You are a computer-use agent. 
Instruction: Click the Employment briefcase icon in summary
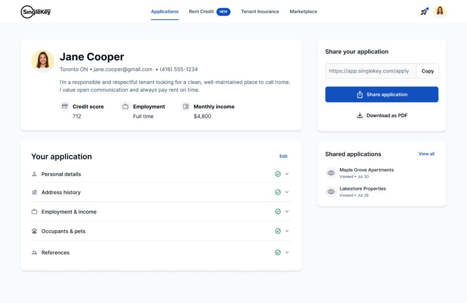[x=125, y=106]
